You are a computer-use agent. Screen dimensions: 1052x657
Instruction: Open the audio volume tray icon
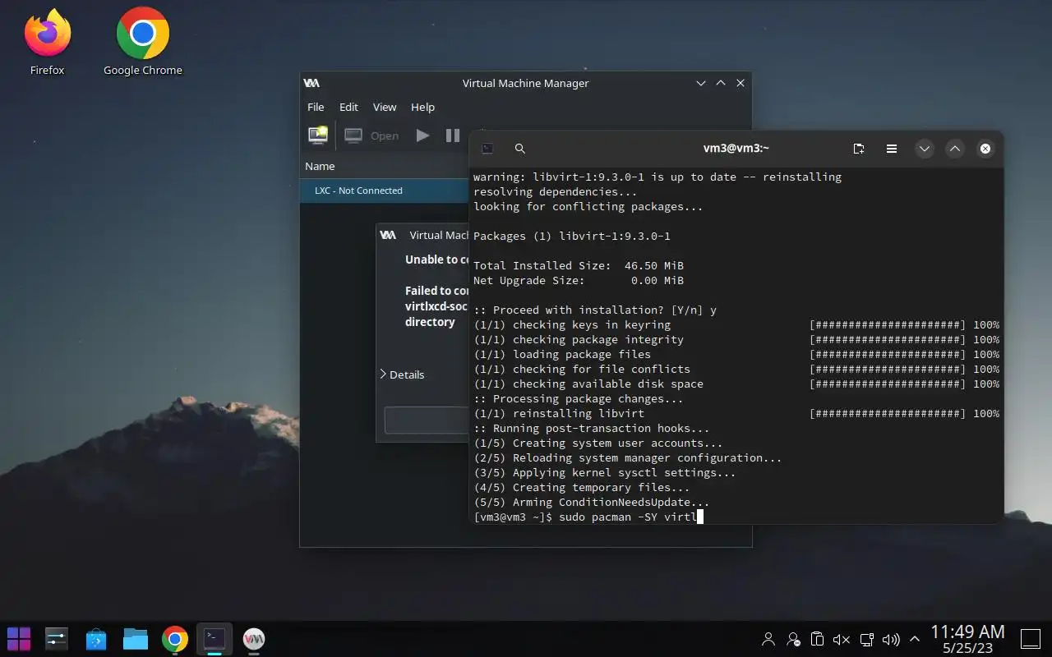point(891,639)
